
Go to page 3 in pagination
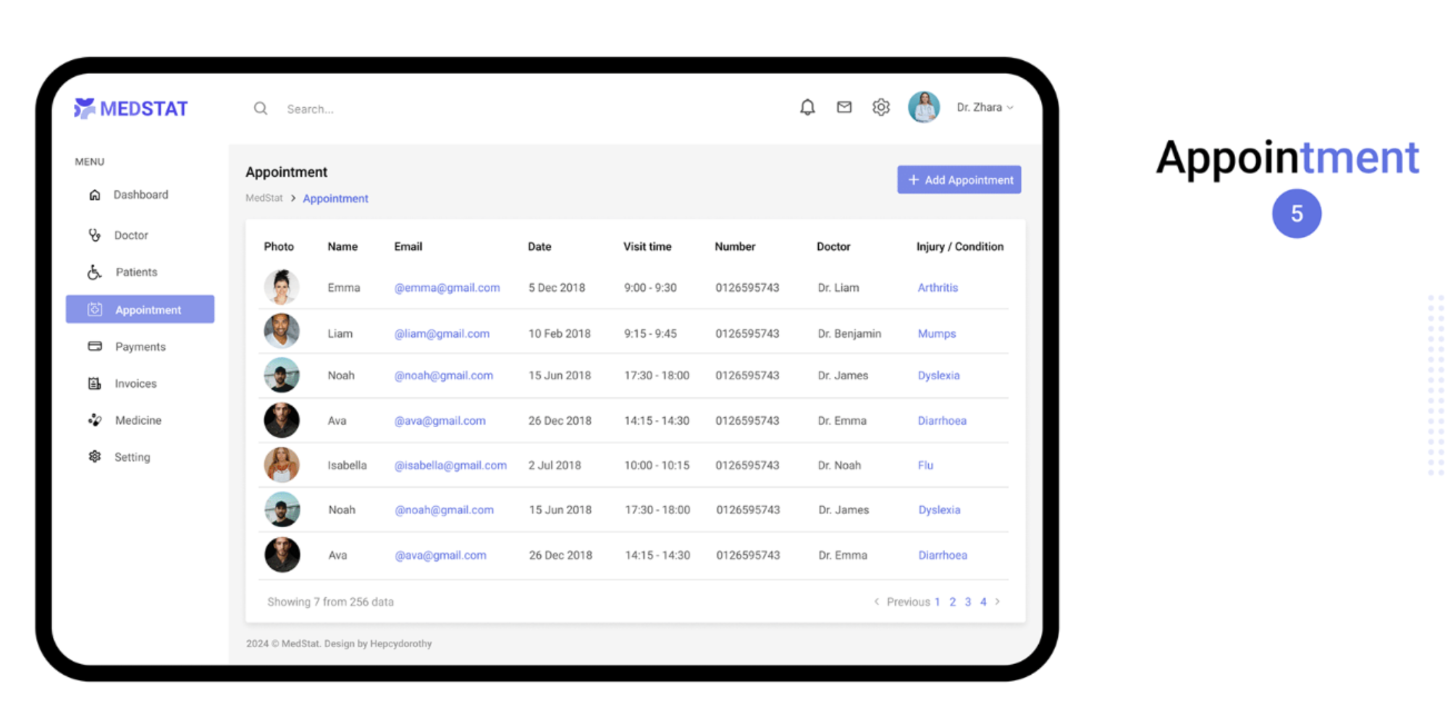tap(968, 602)
